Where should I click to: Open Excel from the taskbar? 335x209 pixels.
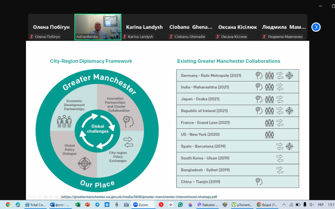point(78,205)
